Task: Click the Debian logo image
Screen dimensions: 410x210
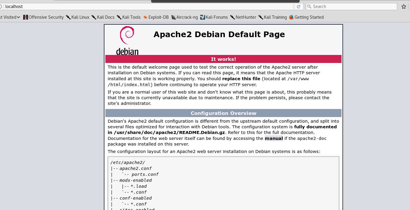Action: pos(127,40)
